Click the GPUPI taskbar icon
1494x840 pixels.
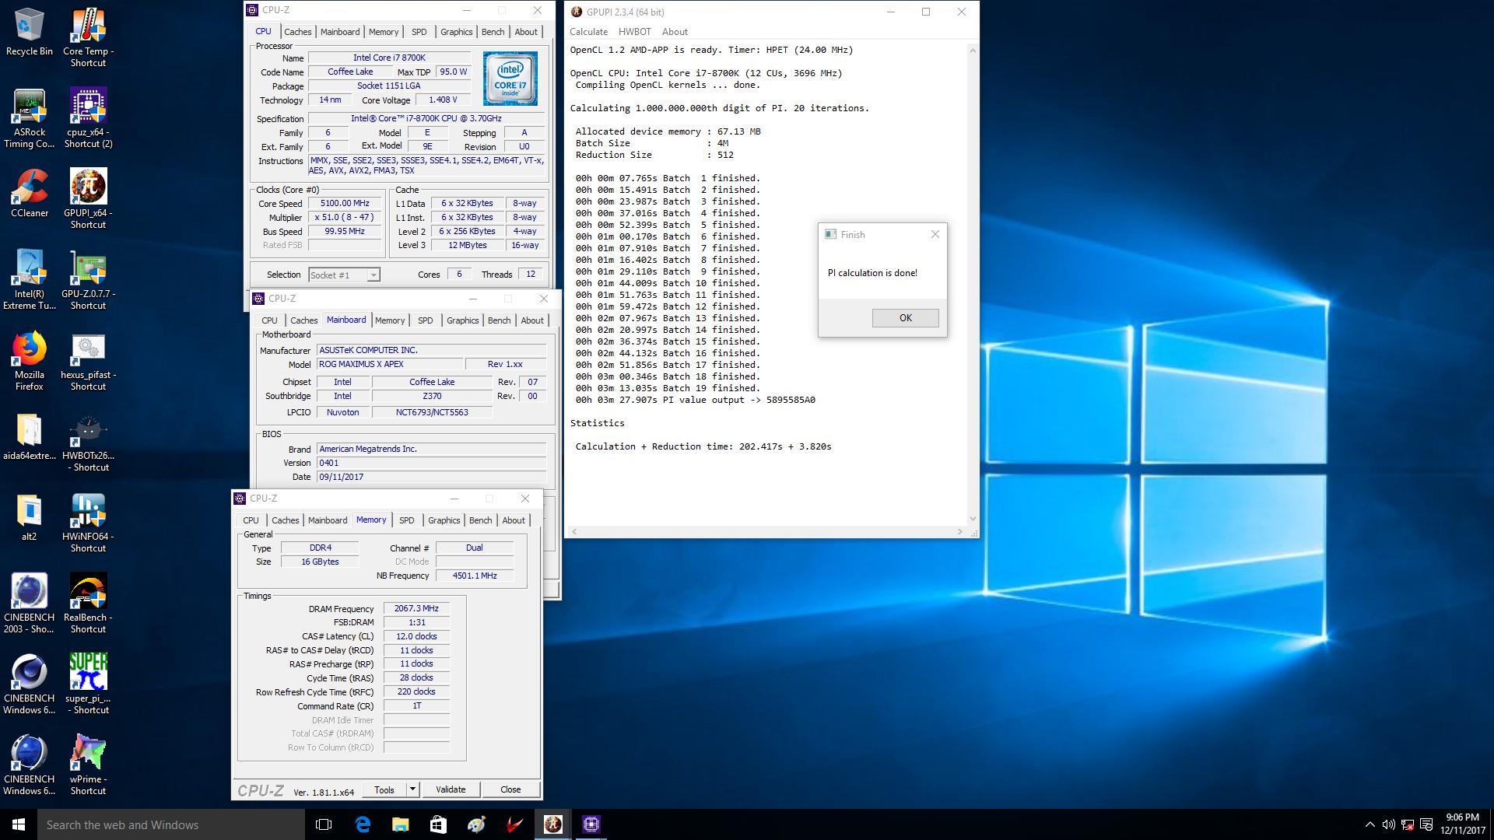click(x=553, y=824)
